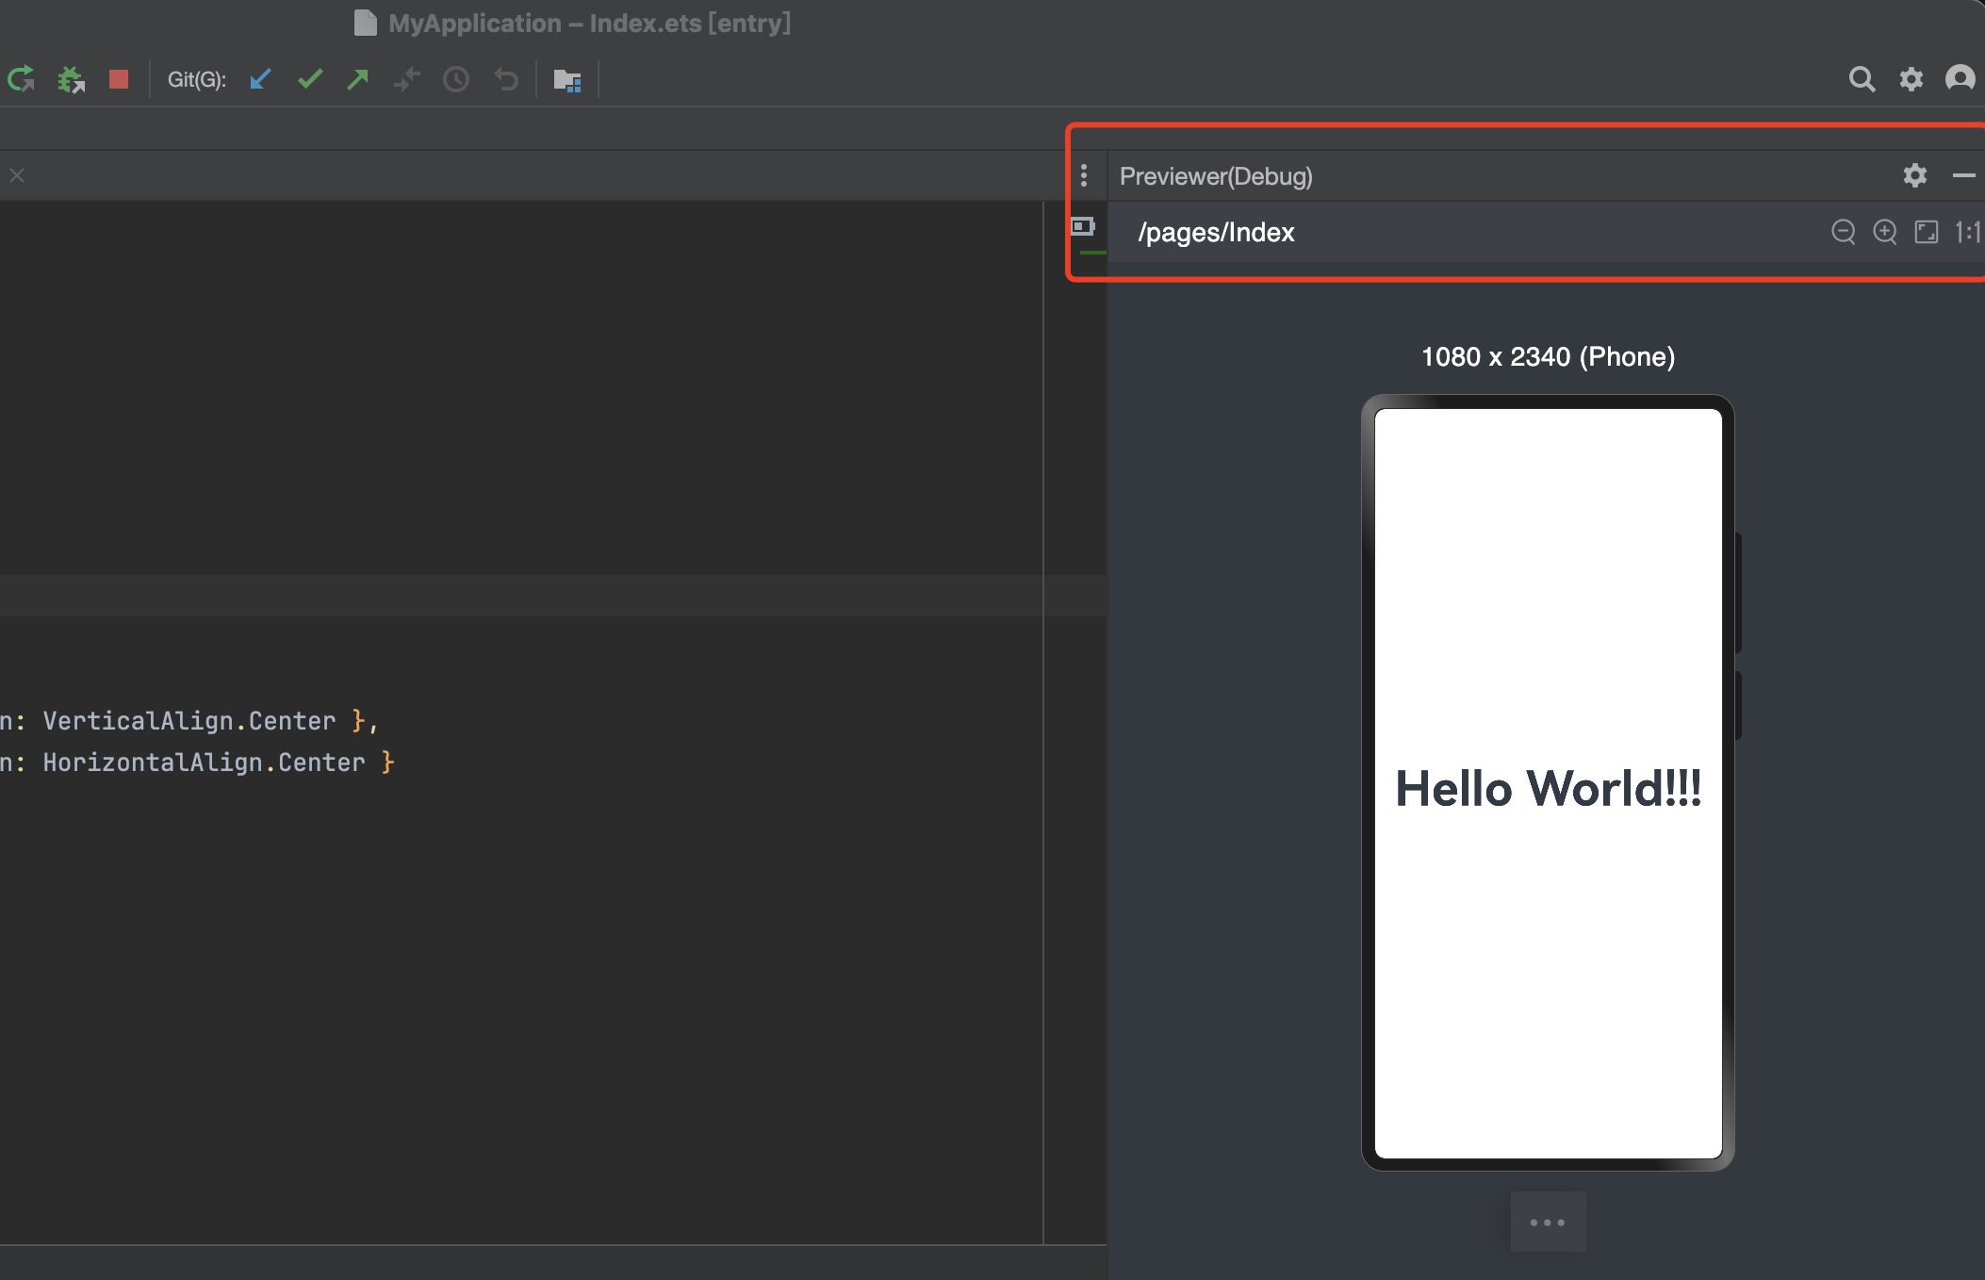This screenshot has width=1985, height=1280.
Task: Click the Git rollback undo icon
Action: pyautogui.click(x=506, y=79)
